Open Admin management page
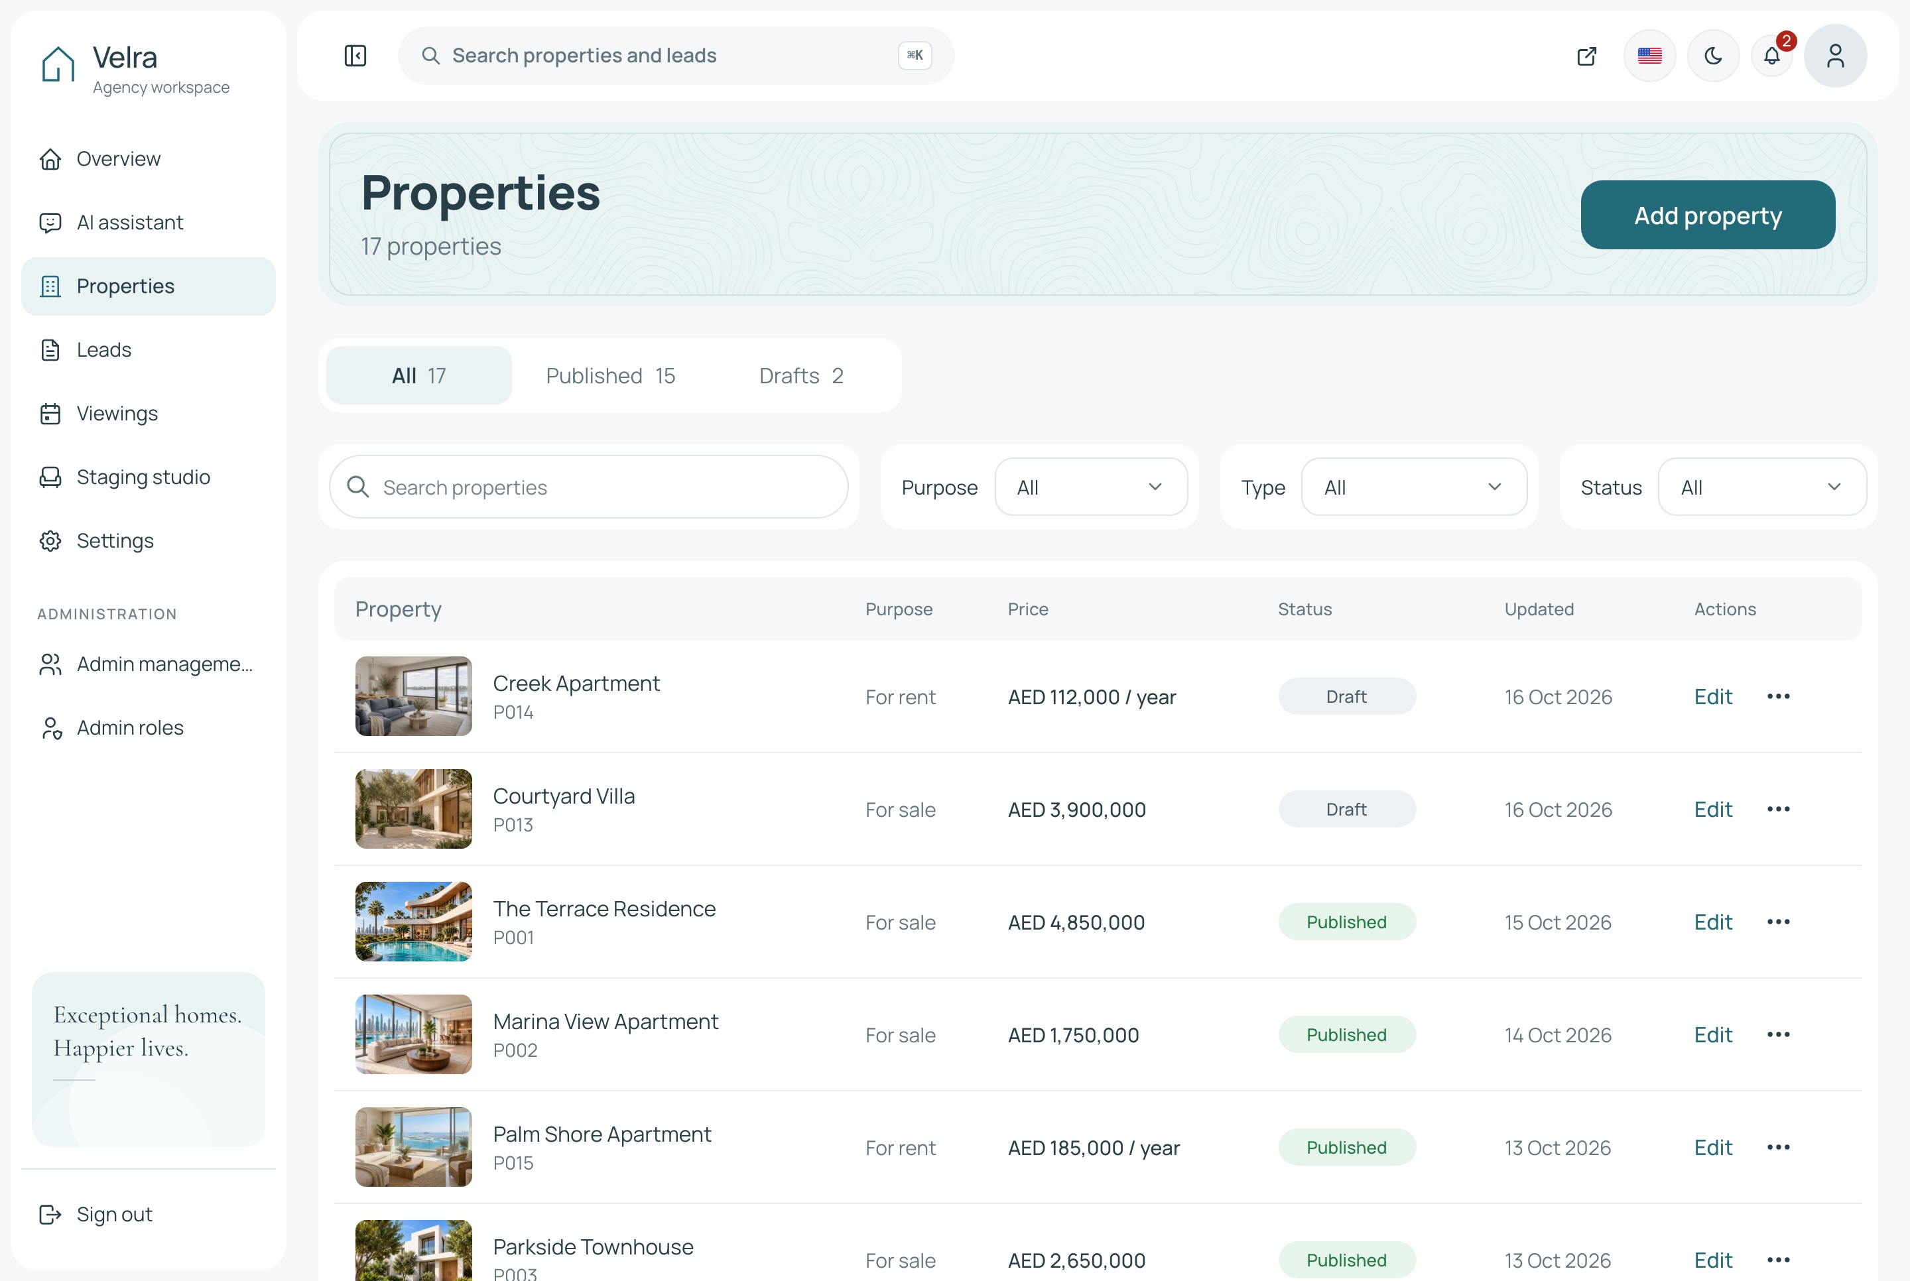The image size is (1910, 1281). point(149,664)
